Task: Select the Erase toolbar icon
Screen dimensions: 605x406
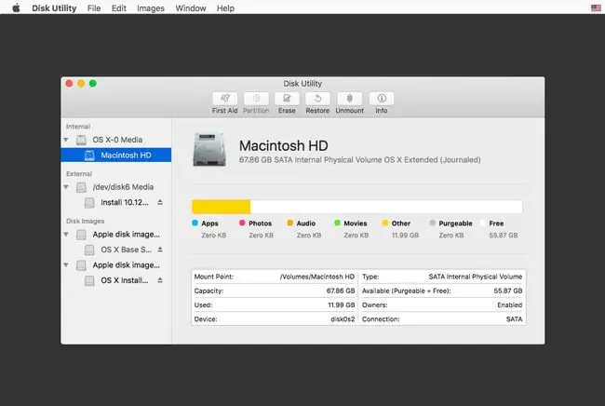Action: click(x=287, y=99)
